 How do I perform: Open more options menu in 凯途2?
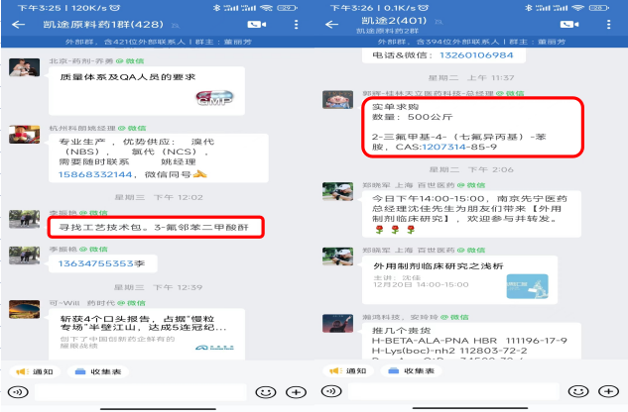[608, 25]
